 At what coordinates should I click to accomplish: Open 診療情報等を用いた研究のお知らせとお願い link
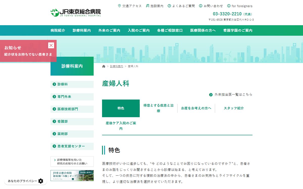[x=72, y=162]
